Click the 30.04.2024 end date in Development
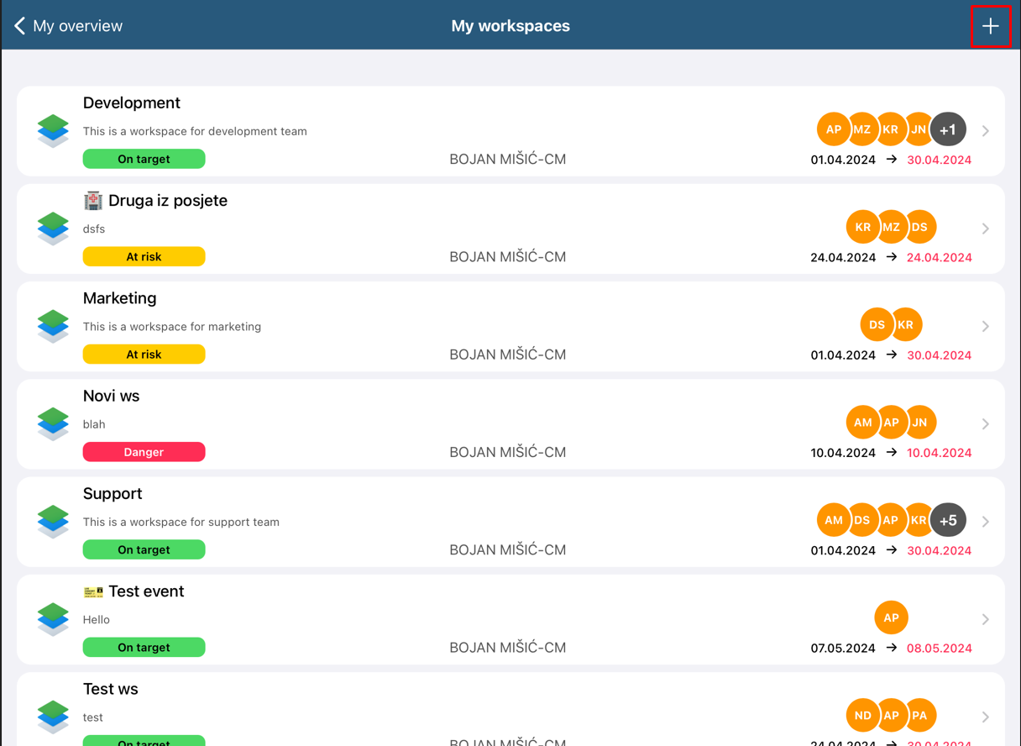1021x746 pixels. pos(939,160)
